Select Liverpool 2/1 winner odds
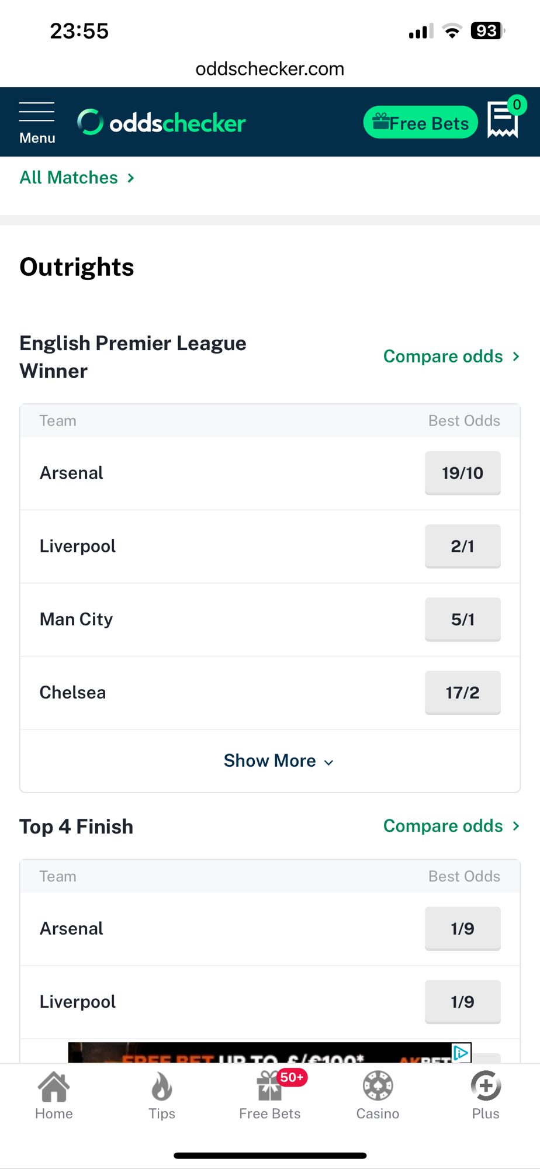The height and width of the screenshot is (1169, 540). pos(462,546)
